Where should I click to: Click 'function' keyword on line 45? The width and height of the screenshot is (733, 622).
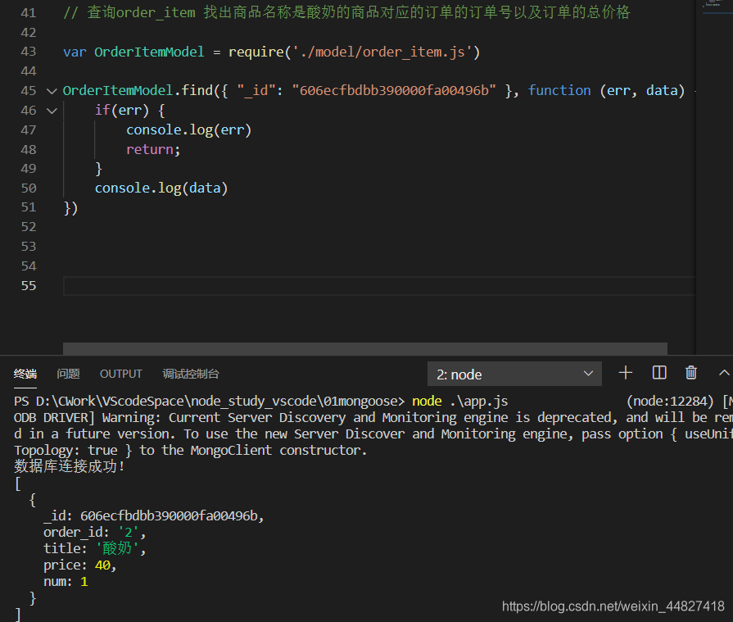click(559, 90)
